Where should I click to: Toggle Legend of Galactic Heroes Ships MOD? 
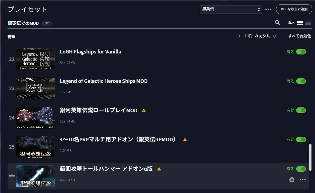point(301,81)
